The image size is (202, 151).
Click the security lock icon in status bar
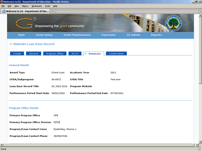[200, 149]
